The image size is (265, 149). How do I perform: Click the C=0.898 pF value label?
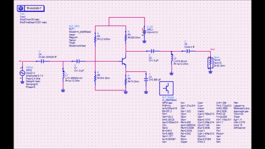point(155,80)
